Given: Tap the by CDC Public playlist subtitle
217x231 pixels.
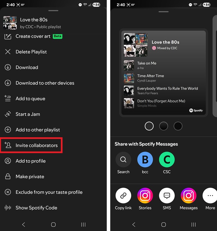Looking at the screenshot, I should [x=40, y=27].
